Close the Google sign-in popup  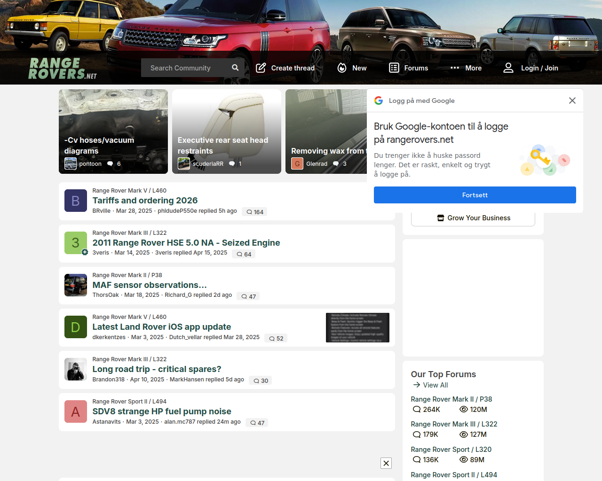pos(572,101)
